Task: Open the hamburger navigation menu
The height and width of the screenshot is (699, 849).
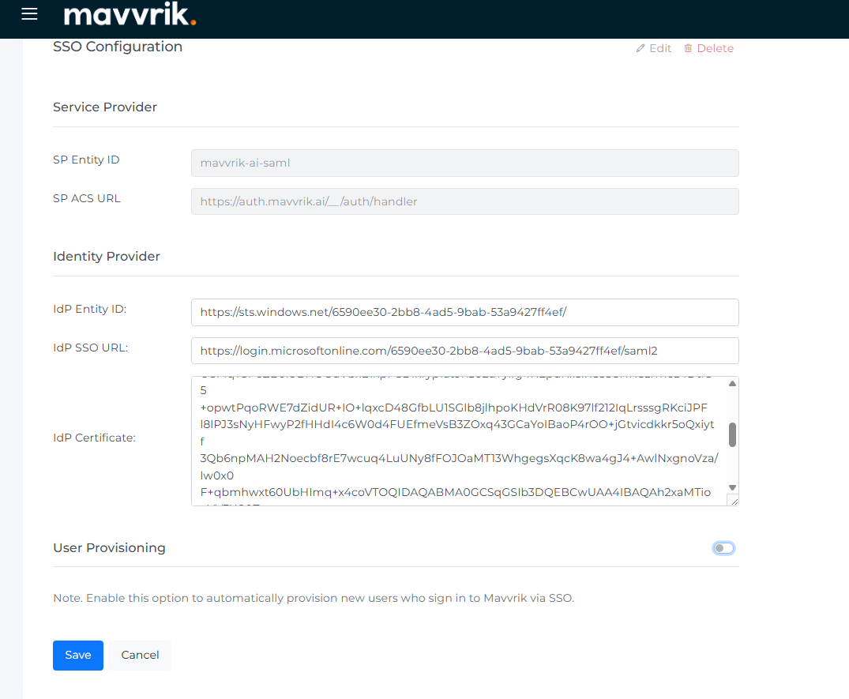Action: pos(29,14)
